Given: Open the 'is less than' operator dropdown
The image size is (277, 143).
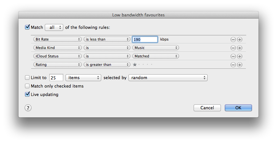Looking at the screenshot, I should 107,40.
